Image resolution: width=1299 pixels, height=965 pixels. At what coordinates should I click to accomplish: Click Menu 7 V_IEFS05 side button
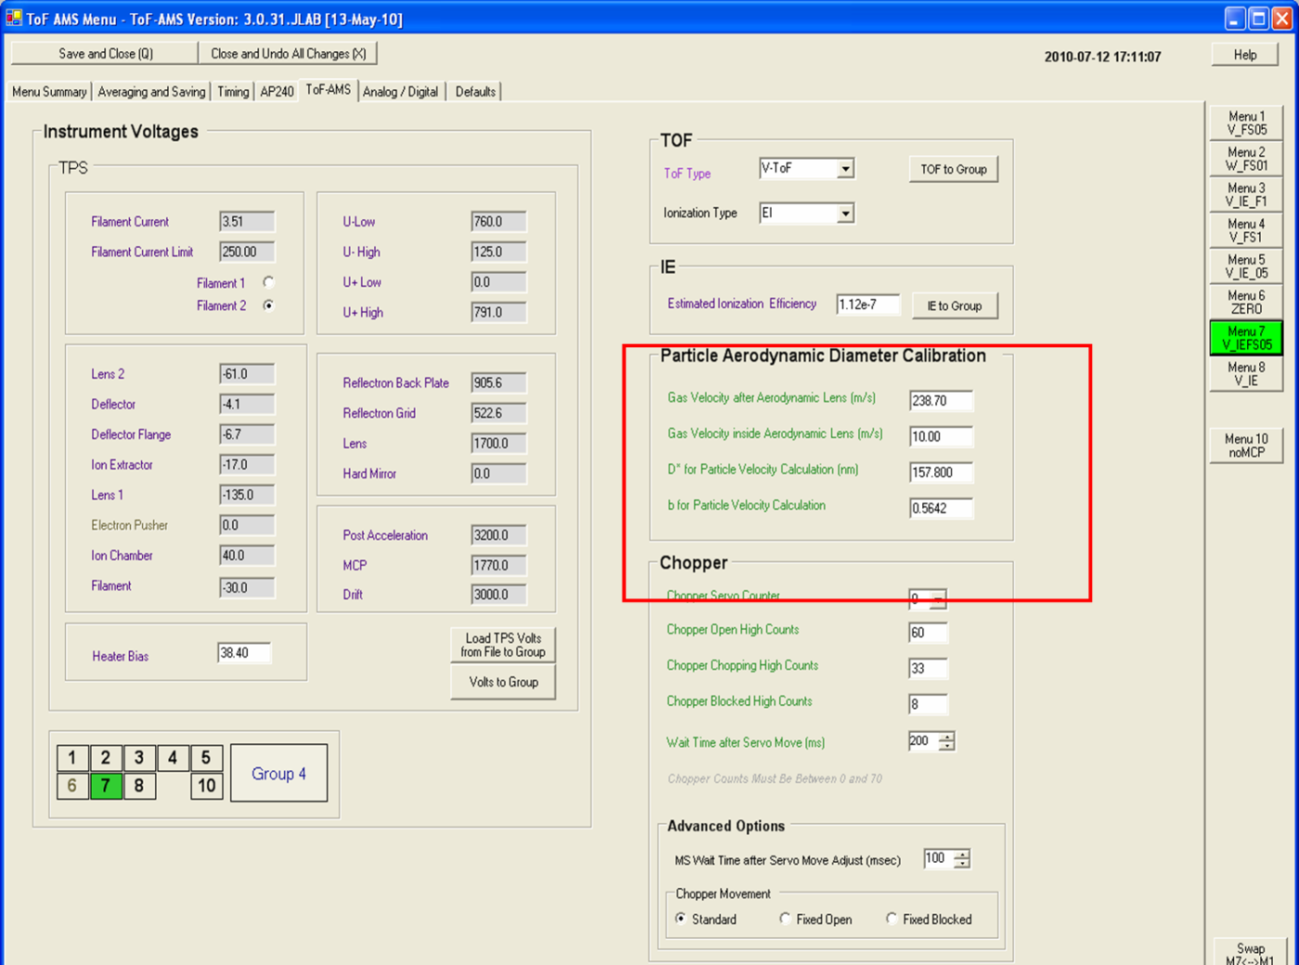pos(1246,338)
